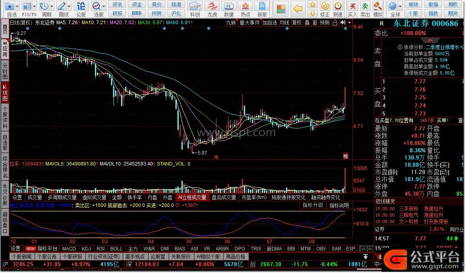This screenshot has width=466, height=273.
Task: Click the 榜 marker on K-line chart
Action: click(345, 156)
